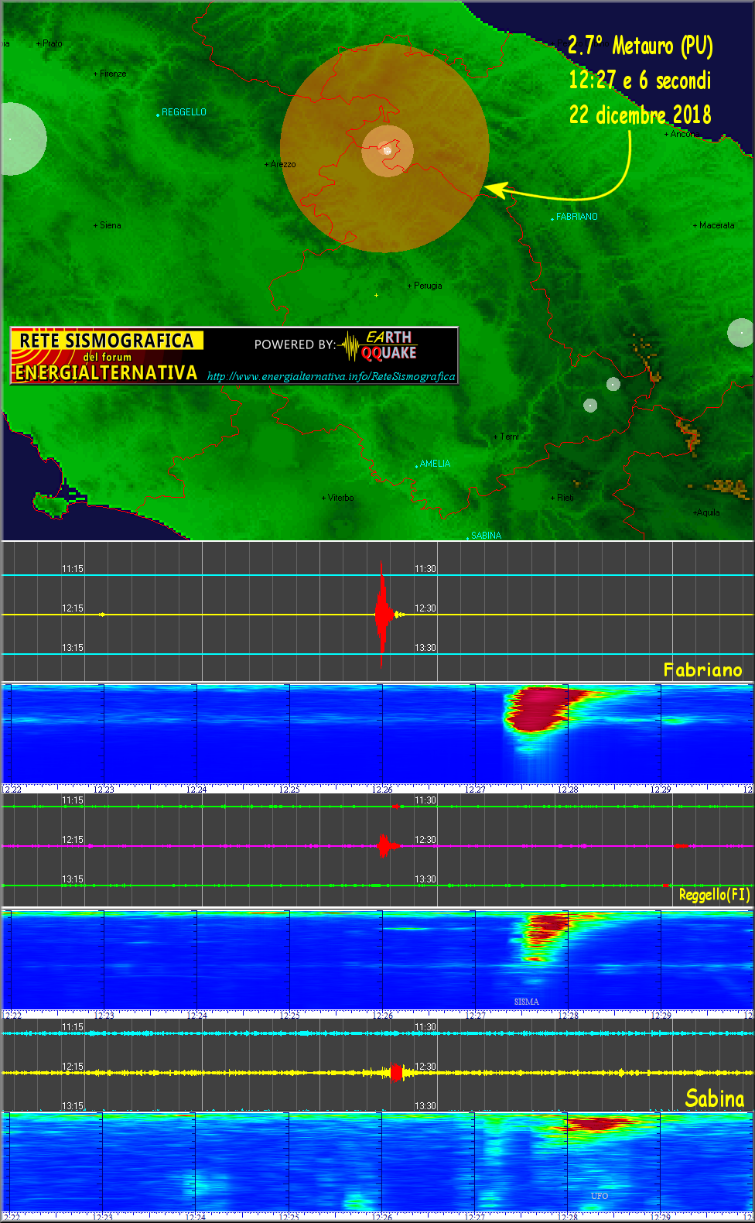The height and width of the screenshot is (1223, 755).
Task: Click the Fabriano station label
Action: [x=702, y=670]
